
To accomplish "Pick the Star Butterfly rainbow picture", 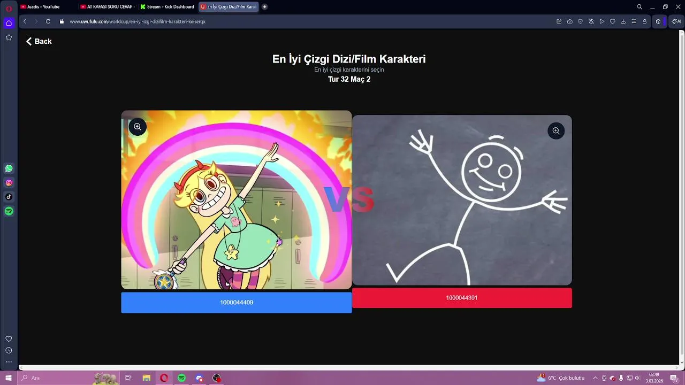I will (x=237, y=200).
